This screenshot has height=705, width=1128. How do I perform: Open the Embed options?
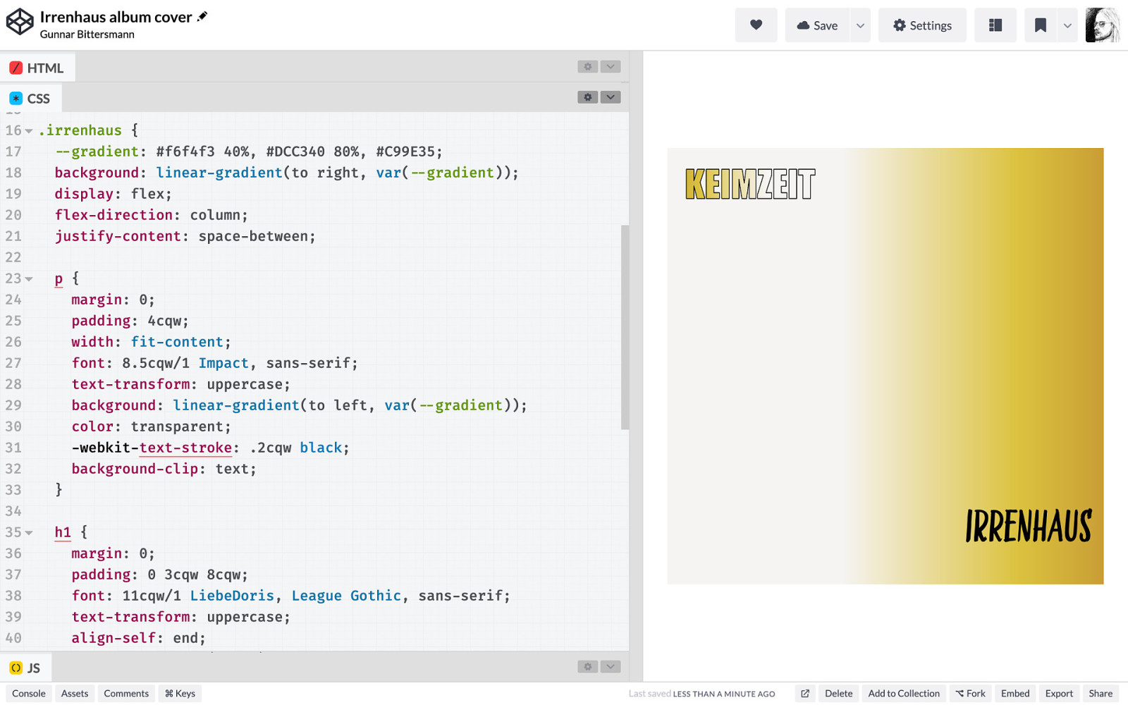click(x=1015, y=693)
